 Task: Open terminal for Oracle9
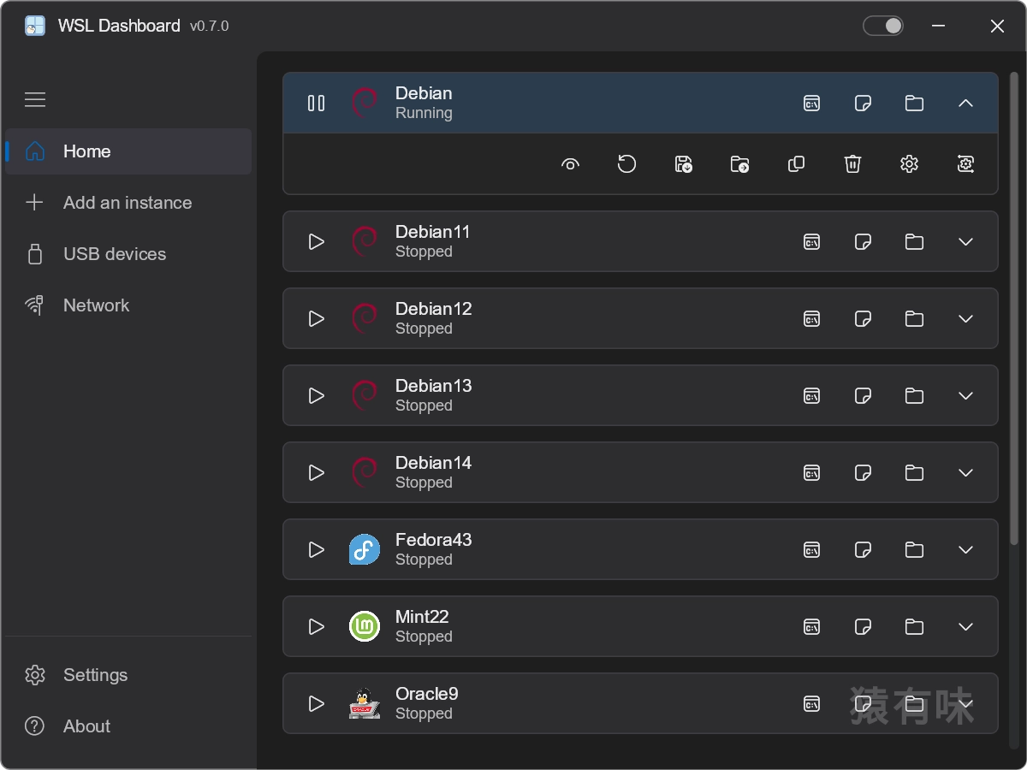pyautogui.click(x=811, y=704)
